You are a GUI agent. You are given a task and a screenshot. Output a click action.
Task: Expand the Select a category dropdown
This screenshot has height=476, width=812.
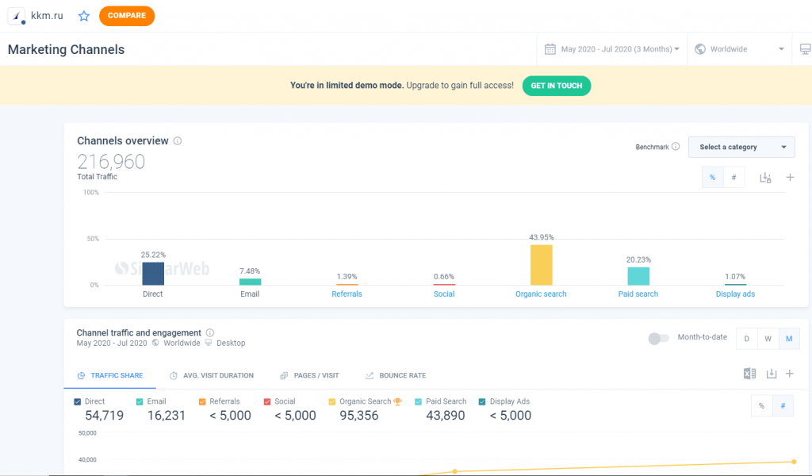pyautogui.click(x=741, y=147)
